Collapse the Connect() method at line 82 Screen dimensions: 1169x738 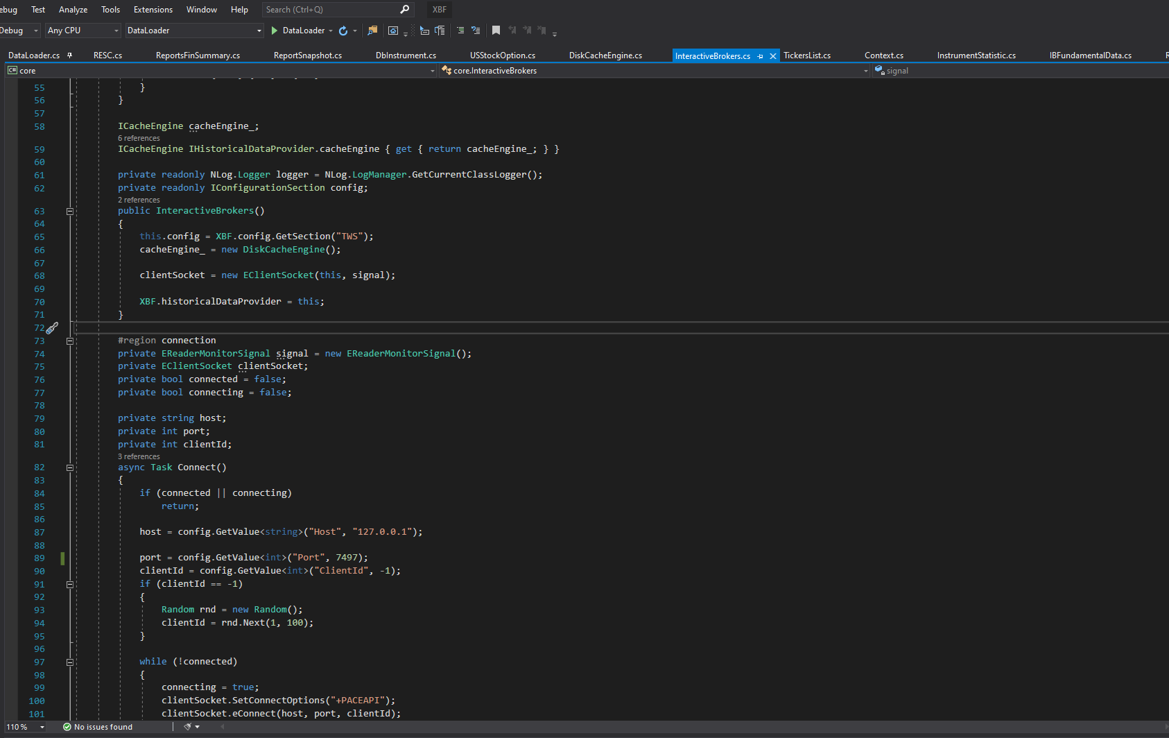pos(70,468)
